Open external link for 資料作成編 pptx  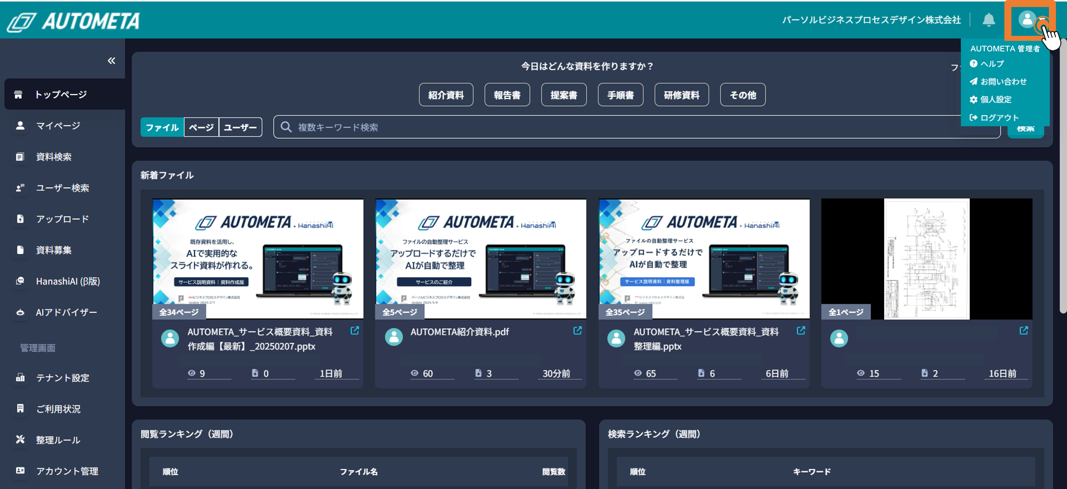pyautogui.click(x=354, y=331)
